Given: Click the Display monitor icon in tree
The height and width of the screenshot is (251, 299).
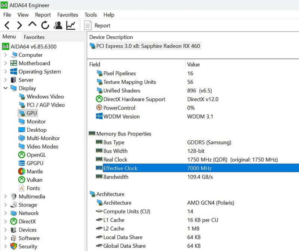Looking at the screenshot, I should [13, 88].
